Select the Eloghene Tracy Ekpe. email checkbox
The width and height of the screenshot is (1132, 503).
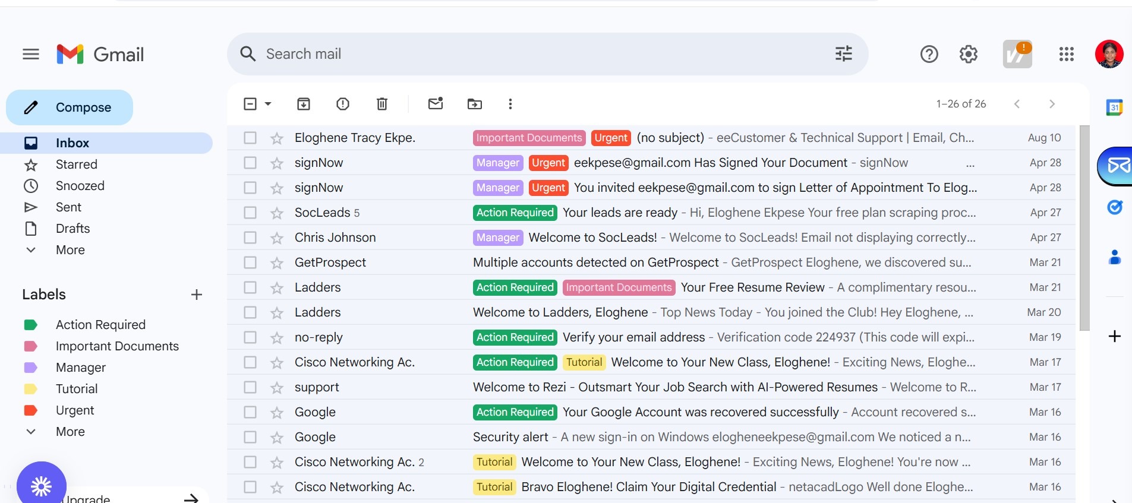pyautogui.click(x=250, y=138)
